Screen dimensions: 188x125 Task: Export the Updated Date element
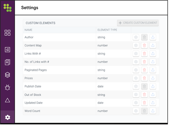click(153, 103)
